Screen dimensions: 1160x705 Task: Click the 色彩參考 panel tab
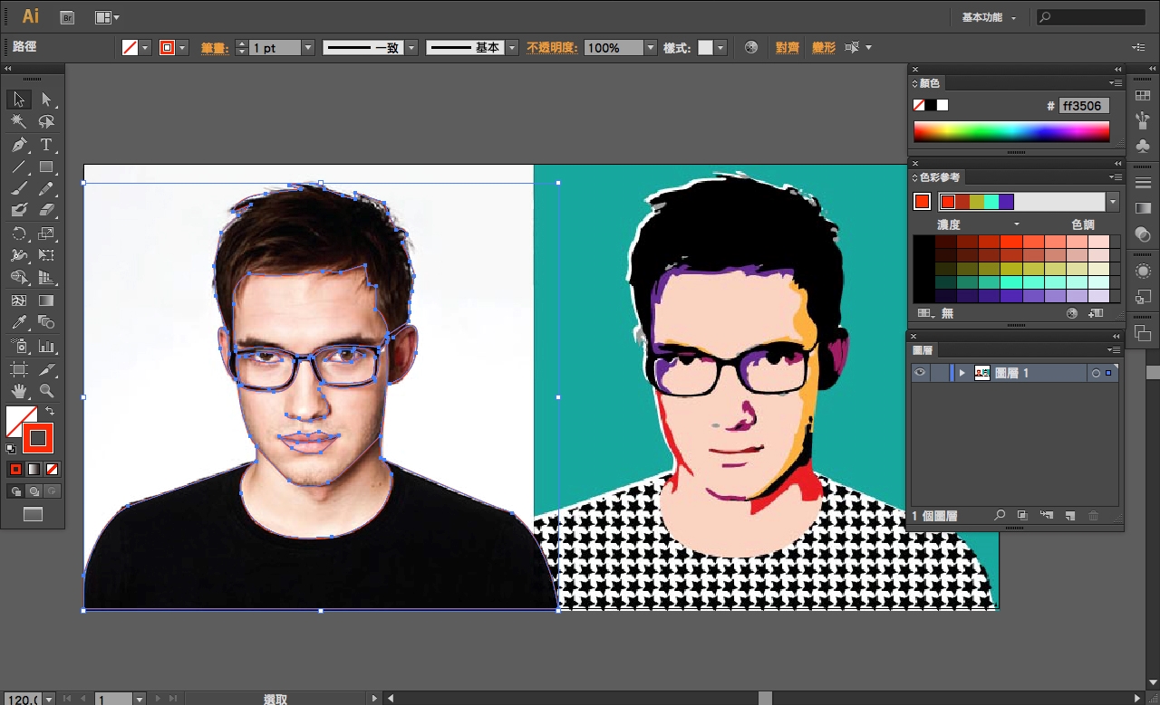click(x=938, y=177)
